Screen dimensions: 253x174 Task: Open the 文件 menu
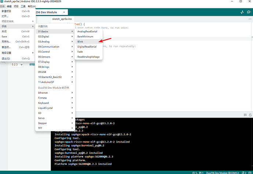tap(2, 6)
